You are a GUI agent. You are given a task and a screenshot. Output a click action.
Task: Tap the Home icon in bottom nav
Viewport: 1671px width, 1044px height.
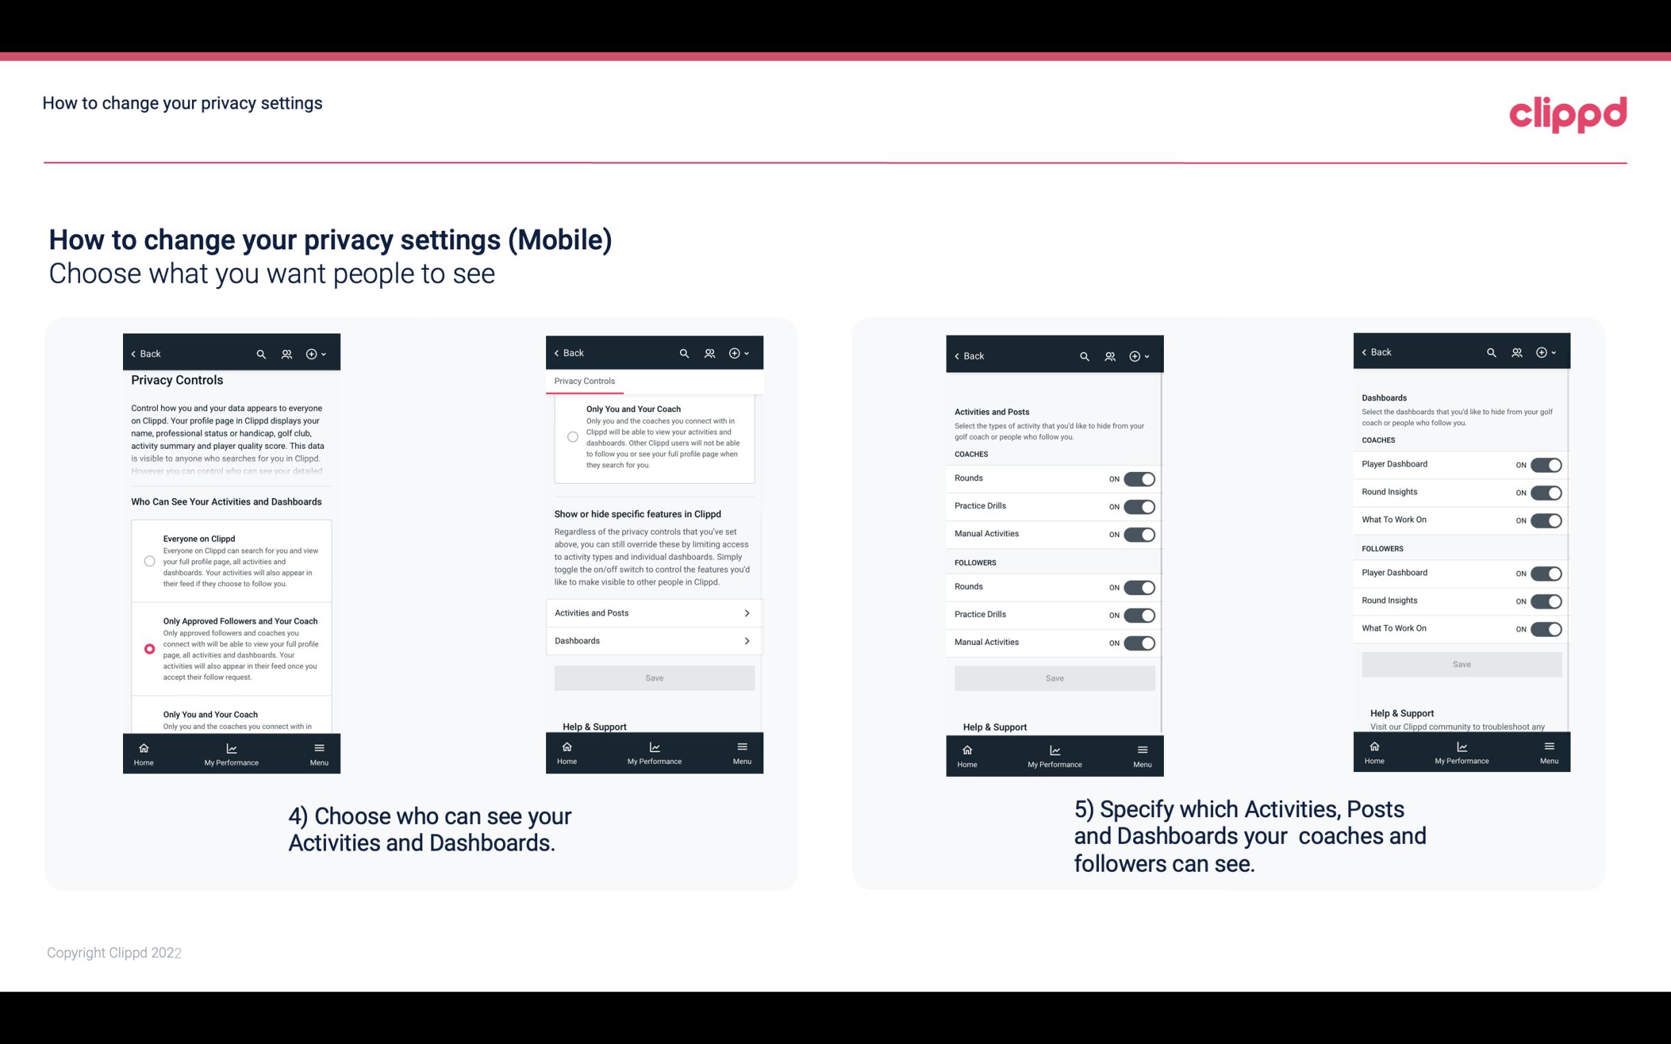pos(143,747)
